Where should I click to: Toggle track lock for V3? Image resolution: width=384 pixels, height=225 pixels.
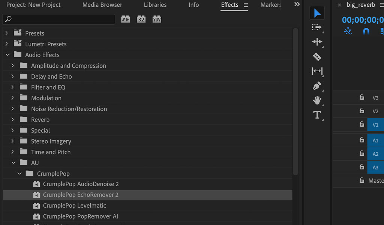coord(362,97)
